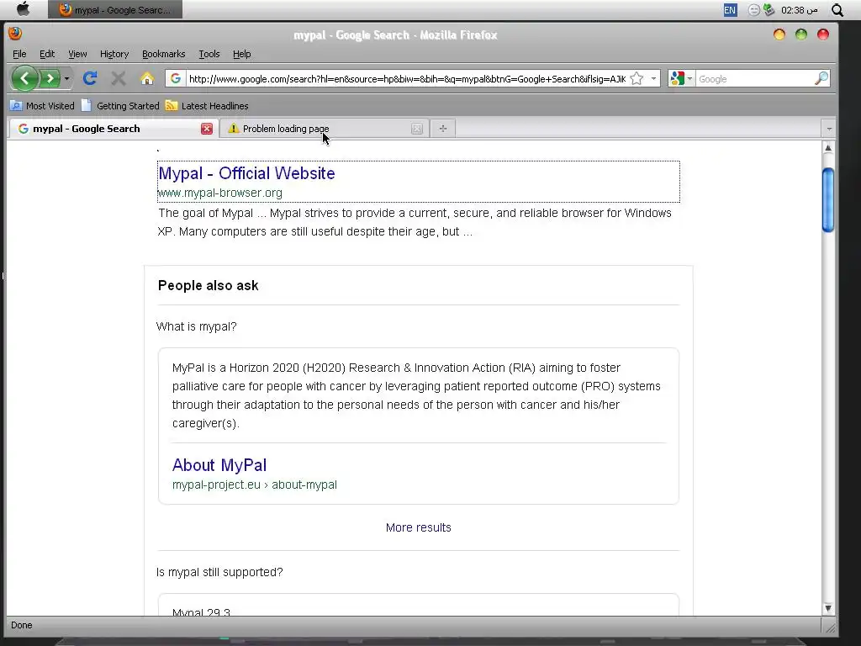861x646 pixels.
Task: Click the People also ask heading
Action: pyautogui.click(x=209, y=286)
